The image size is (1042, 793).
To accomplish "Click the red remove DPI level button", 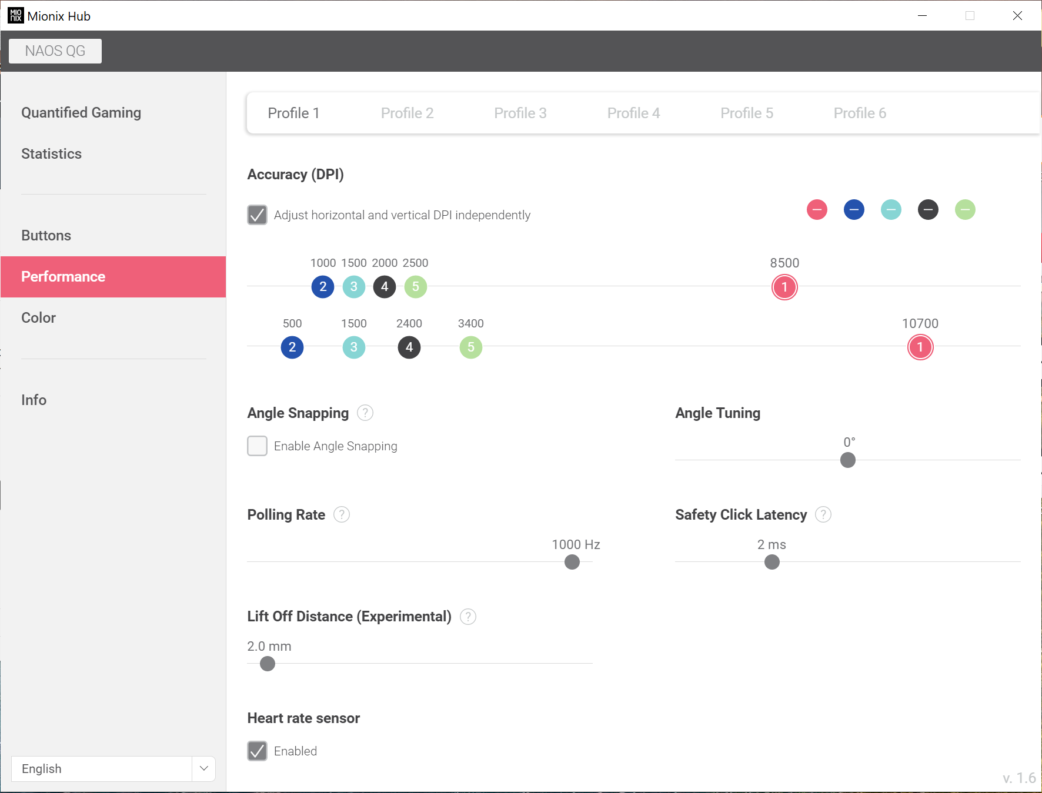I will pos(817,210).
